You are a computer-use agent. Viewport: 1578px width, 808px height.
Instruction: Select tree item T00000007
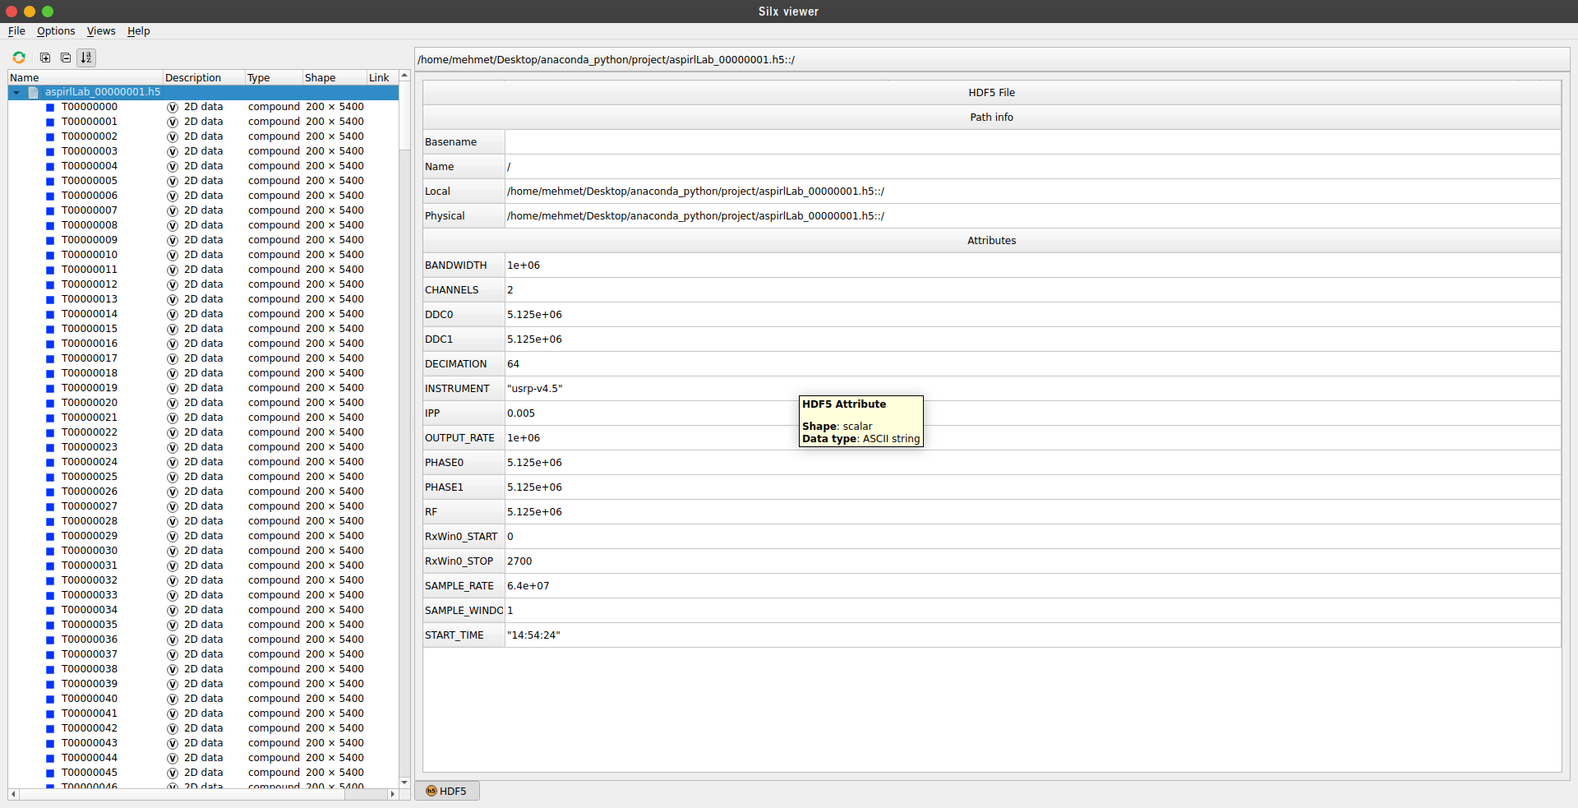point(90,210)
